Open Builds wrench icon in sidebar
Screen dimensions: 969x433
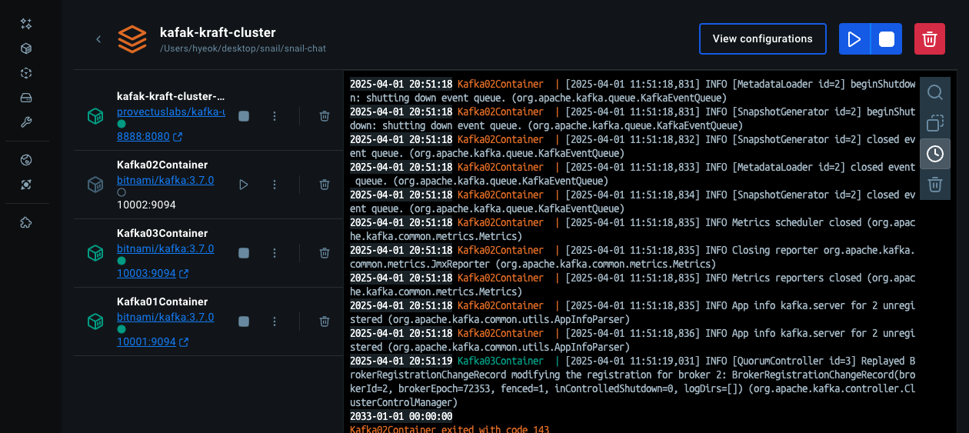pyautogui.click(x=26, y=122)
